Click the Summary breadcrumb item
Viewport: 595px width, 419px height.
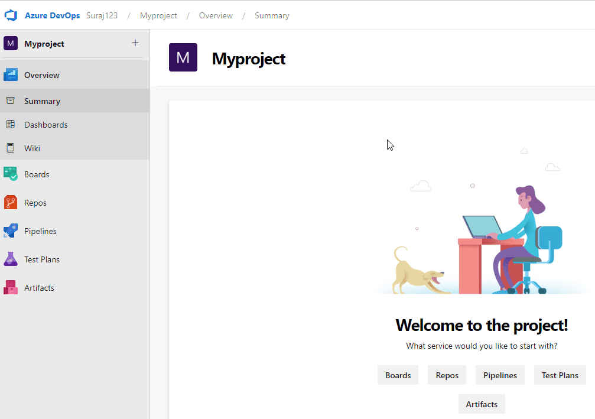pos(272,15)
